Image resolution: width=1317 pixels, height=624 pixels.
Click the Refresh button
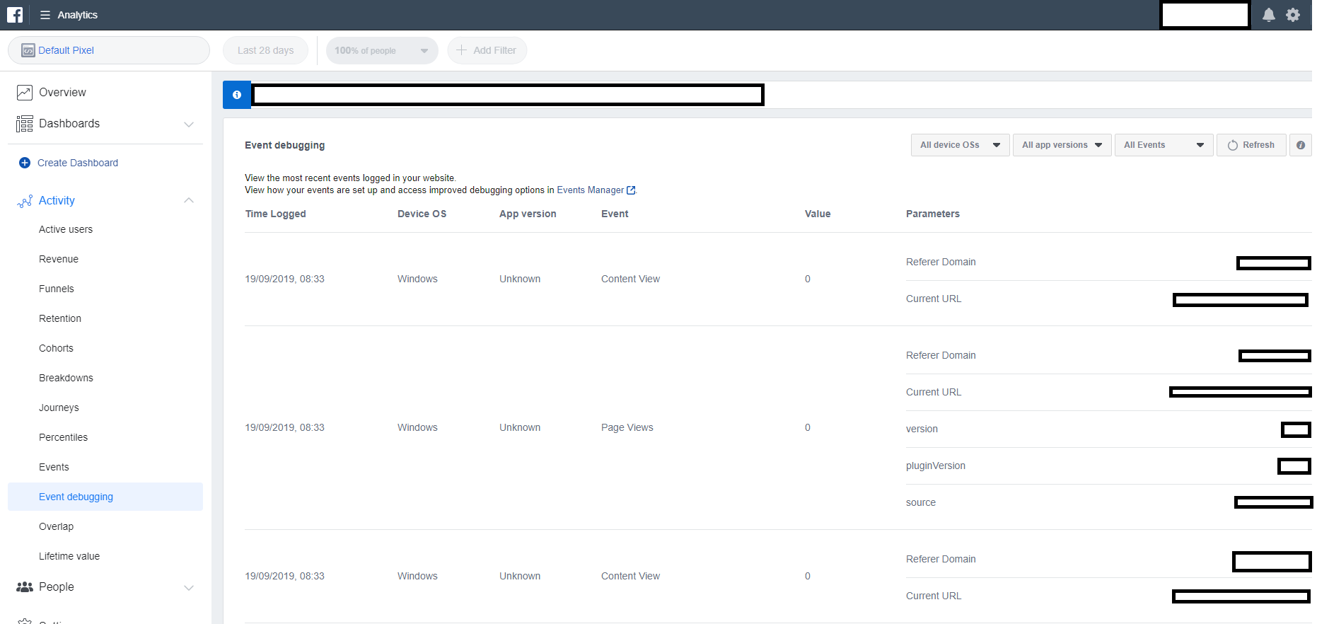pos(1251,145)
